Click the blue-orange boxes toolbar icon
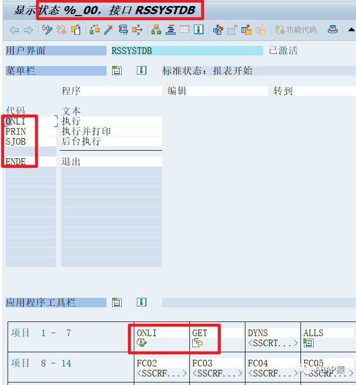 246,30
